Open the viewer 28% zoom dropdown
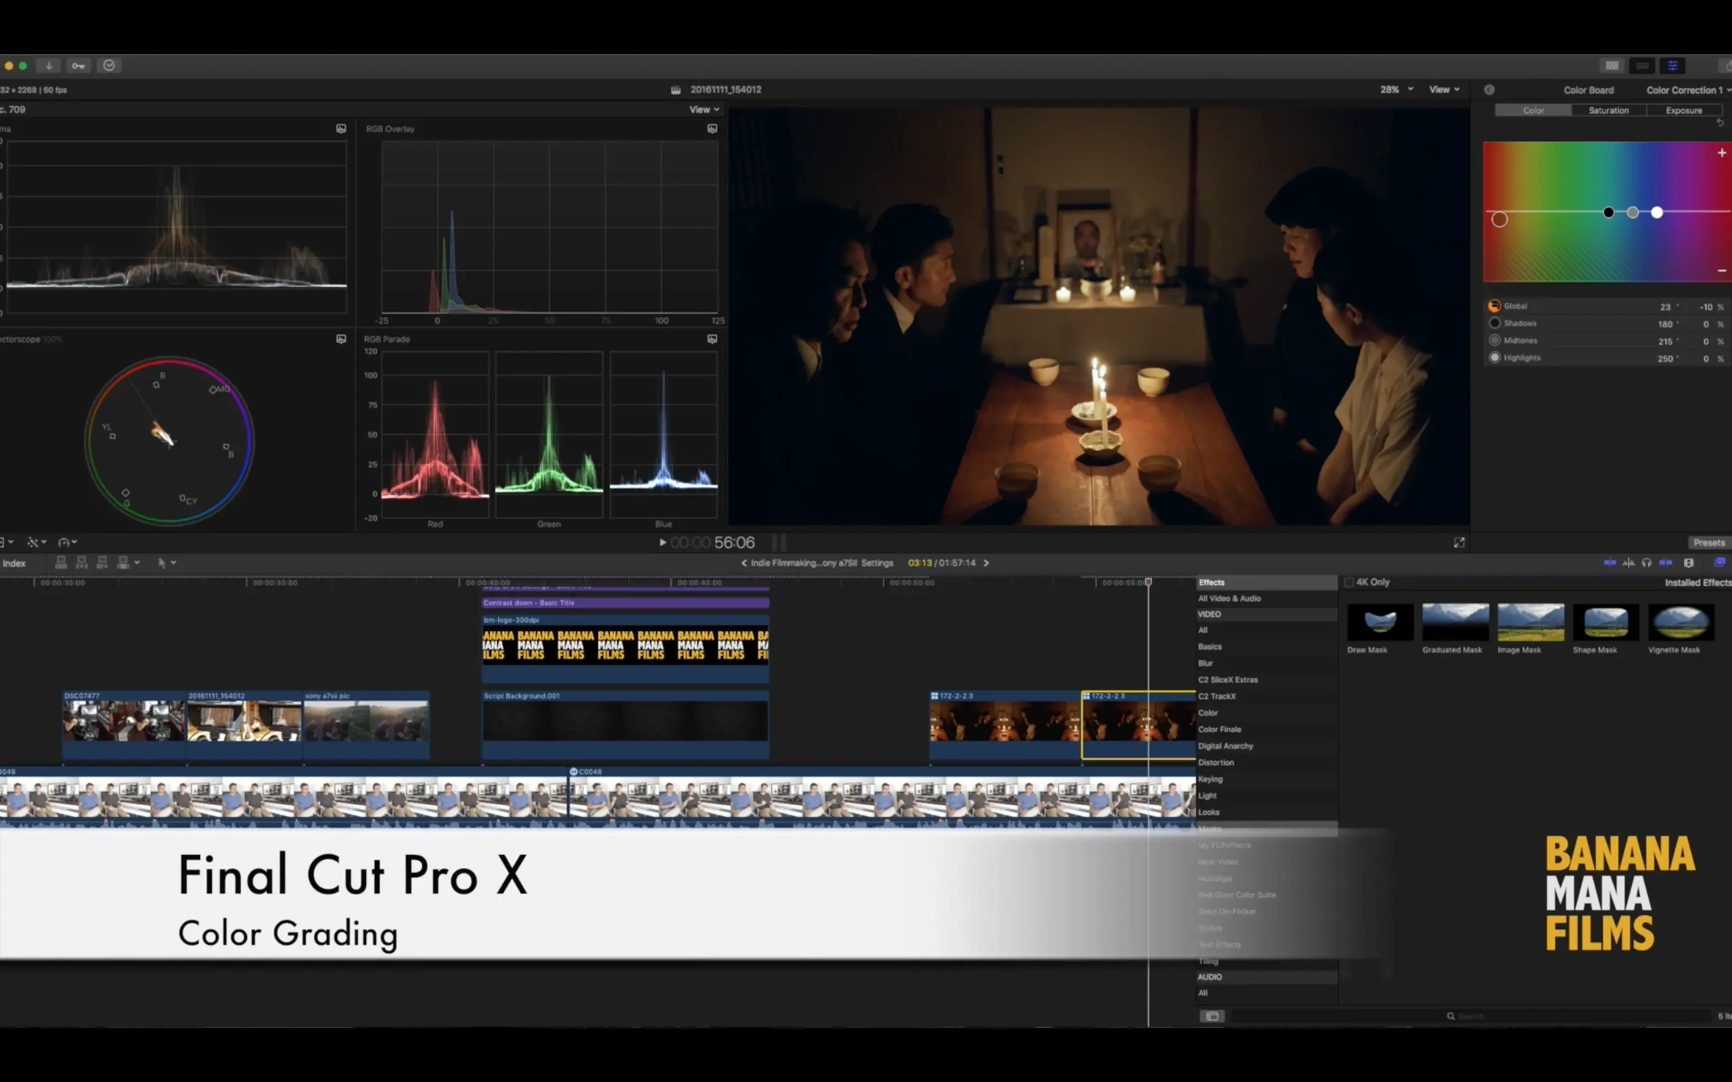Viewport: 1732px width, 1082px height. (1396, 89)
